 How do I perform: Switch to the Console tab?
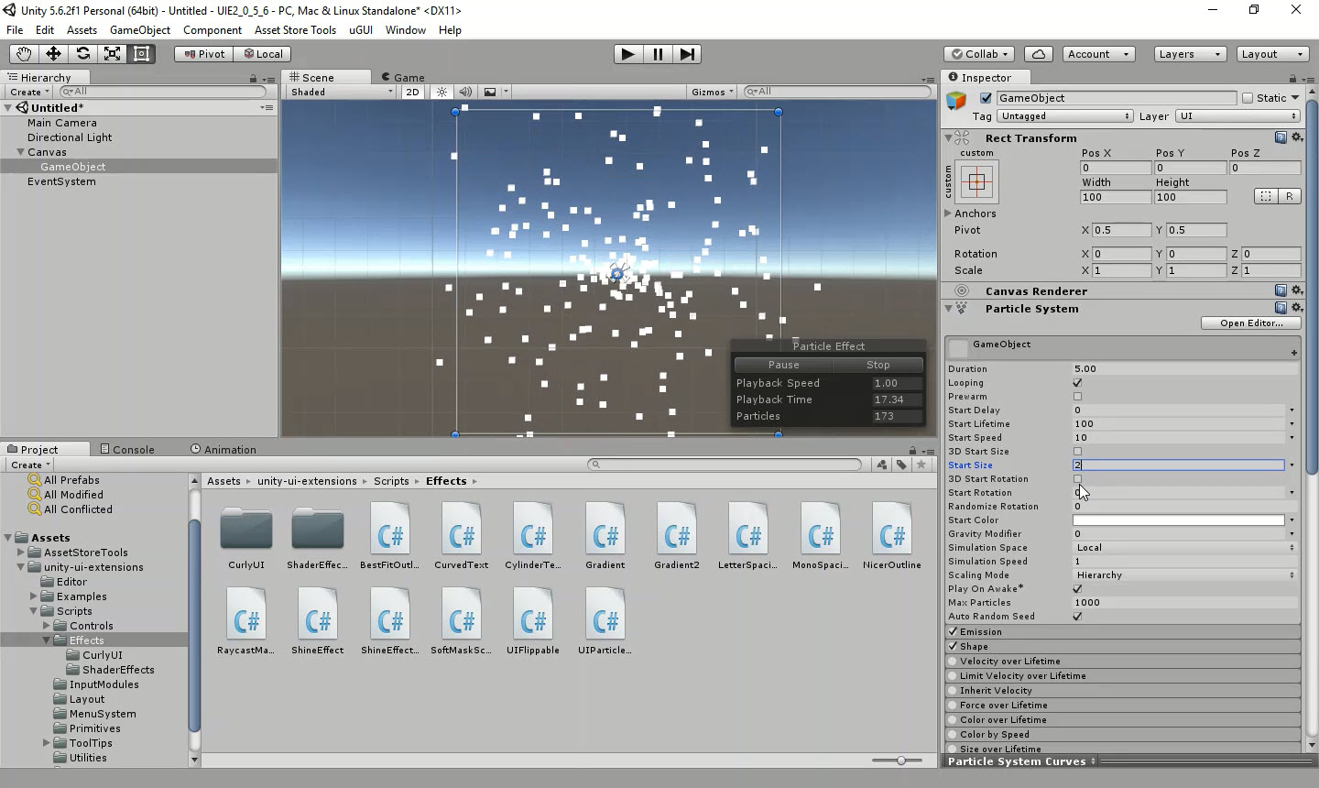(x=127, y=450)
